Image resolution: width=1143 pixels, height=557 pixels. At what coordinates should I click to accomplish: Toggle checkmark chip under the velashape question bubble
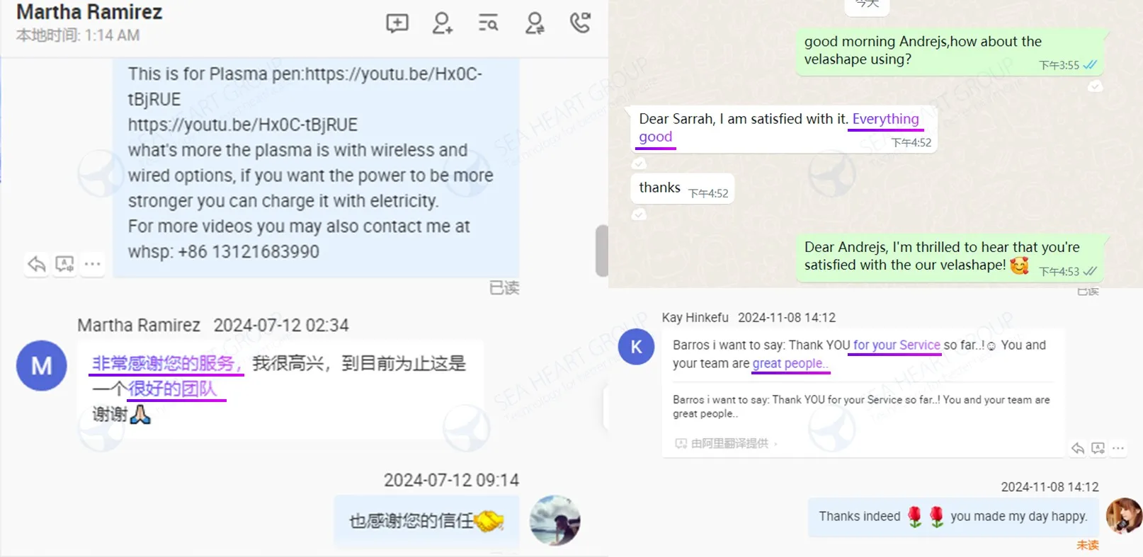1095,86
